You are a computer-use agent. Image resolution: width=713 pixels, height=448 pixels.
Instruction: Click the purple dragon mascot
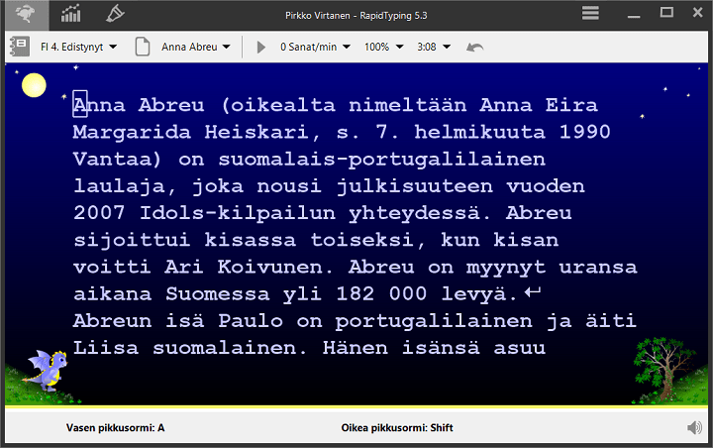click(x=46, y=373)
